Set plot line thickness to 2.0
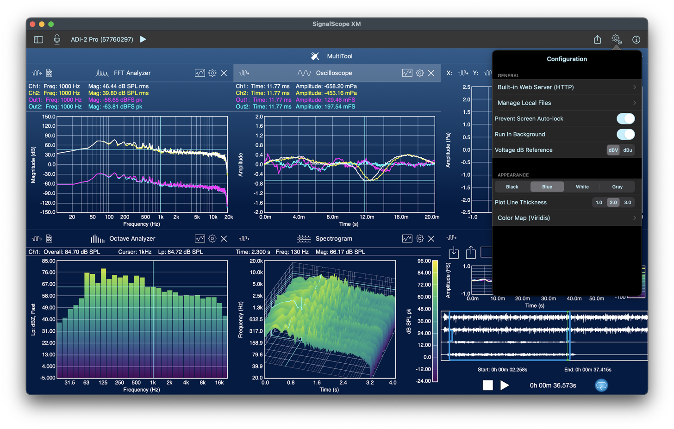This screenshot has height=429, width=674. click(613, 203)
